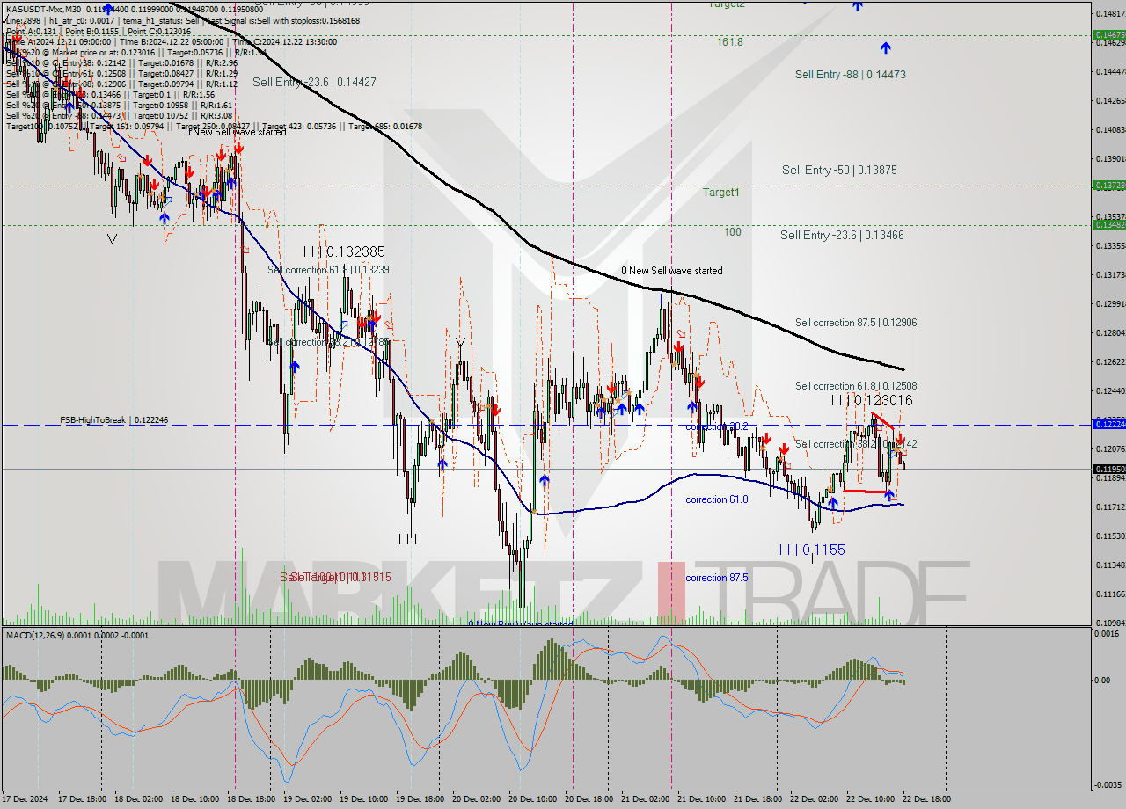Image resolution: width=1126 pixels, height=809 pixels.
Task: Click the 100 level label below Target1
Action: click(732, 232)
